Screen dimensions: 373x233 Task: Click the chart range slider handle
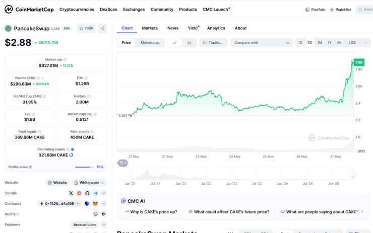coord(352,174)
